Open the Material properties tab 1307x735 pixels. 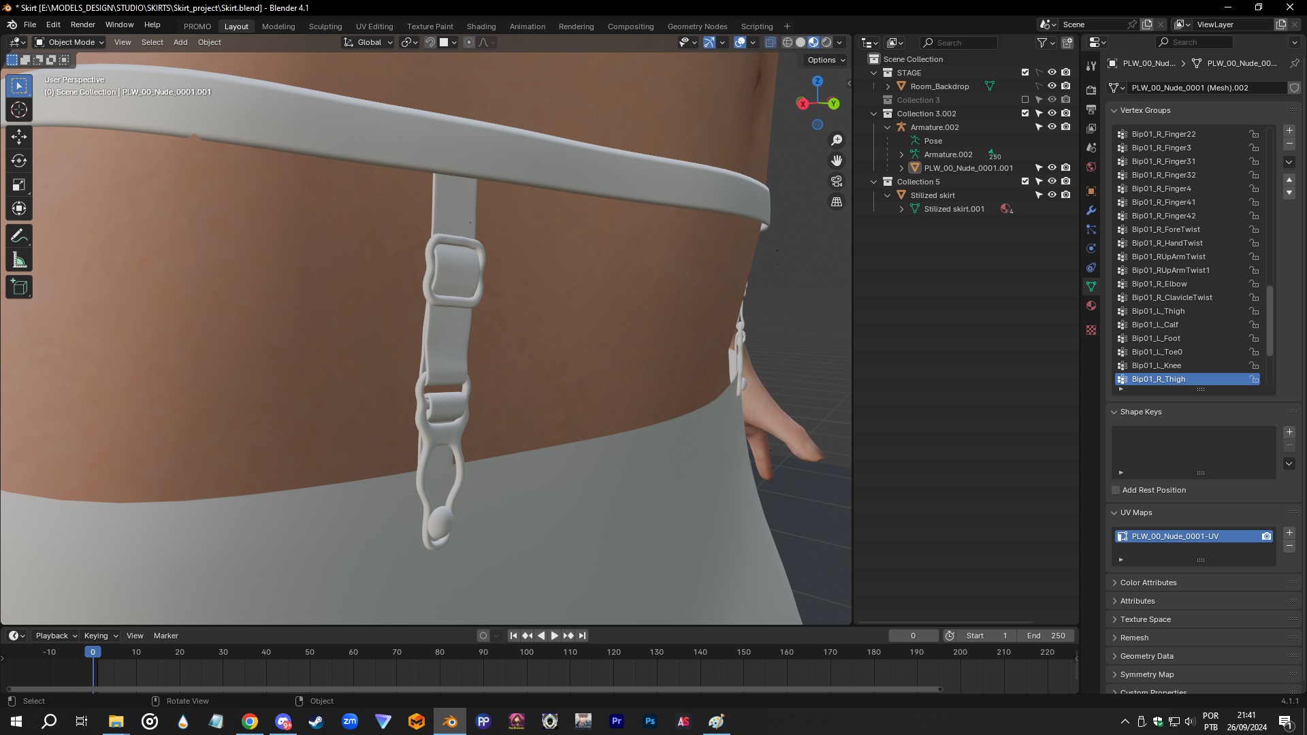[x=1091, y=306]
